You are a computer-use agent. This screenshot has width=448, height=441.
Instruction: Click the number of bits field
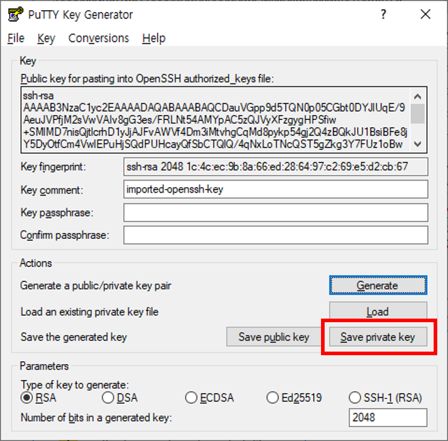(x=388, y=418)
